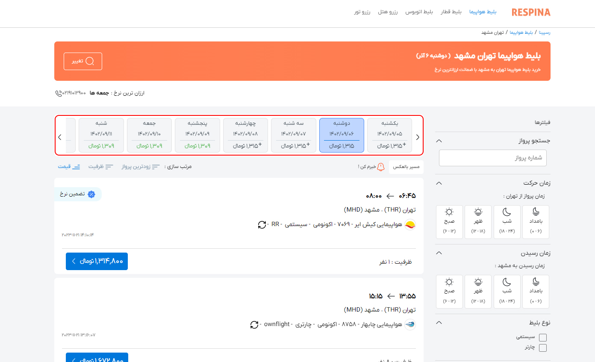Click the refresh icon on Kish Air flight
This screenshot has width=595, height=362.
click(262, 224)
